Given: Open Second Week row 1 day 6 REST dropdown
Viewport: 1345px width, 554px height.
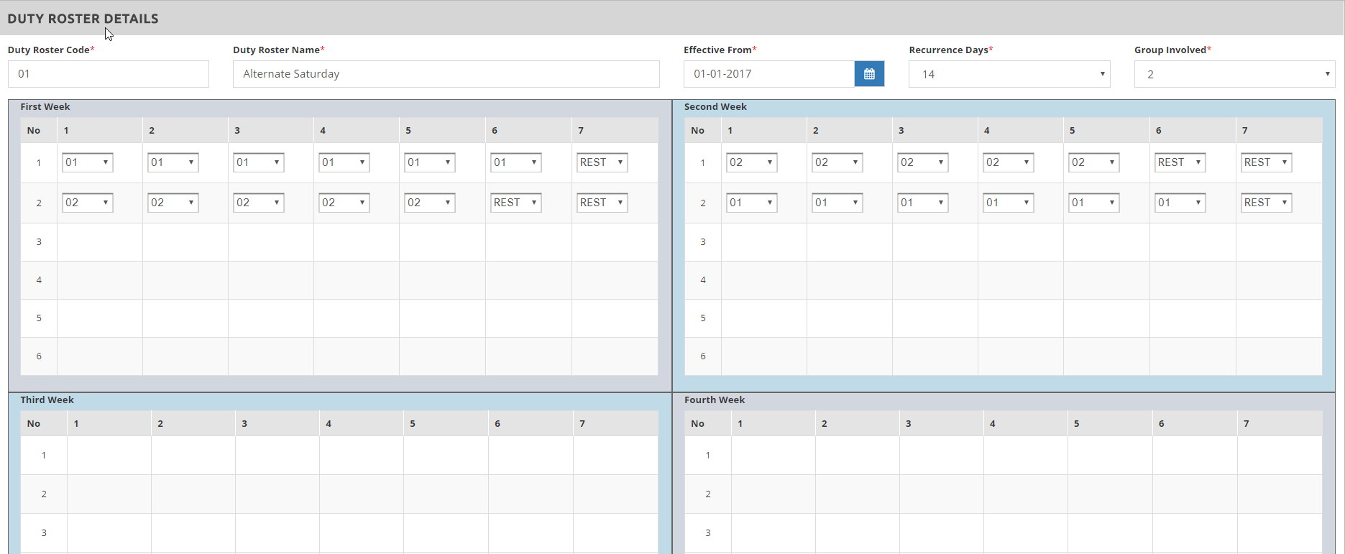Looking at the screenshot, I should coord(1180,162).
